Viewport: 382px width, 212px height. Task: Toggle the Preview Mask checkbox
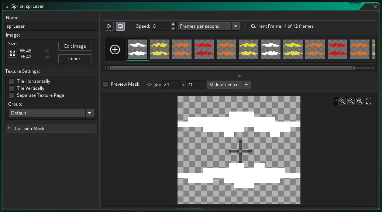point(105,84)
